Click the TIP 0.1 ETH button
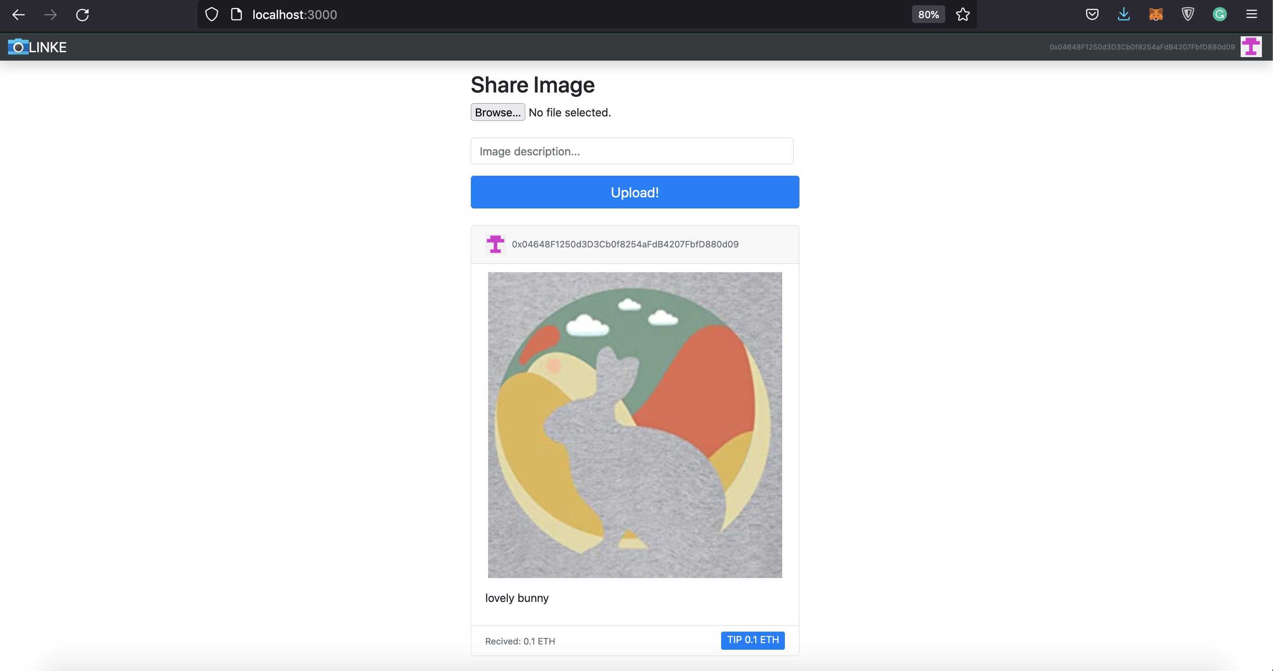 click(753, 640)
